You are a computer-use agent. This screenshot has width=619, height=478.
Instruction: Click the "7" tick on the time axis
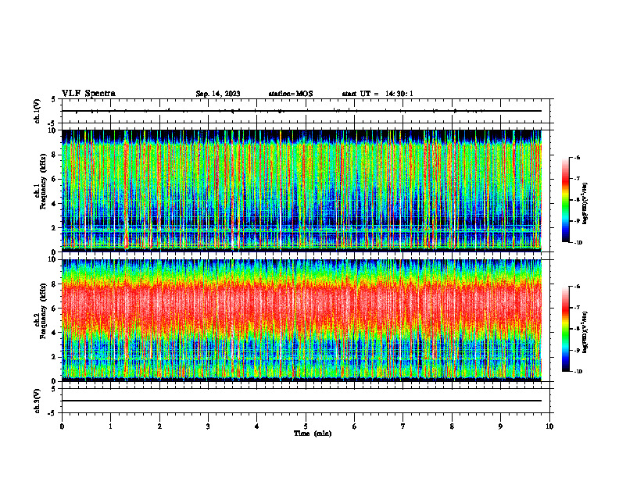click(x=403, y=426)
